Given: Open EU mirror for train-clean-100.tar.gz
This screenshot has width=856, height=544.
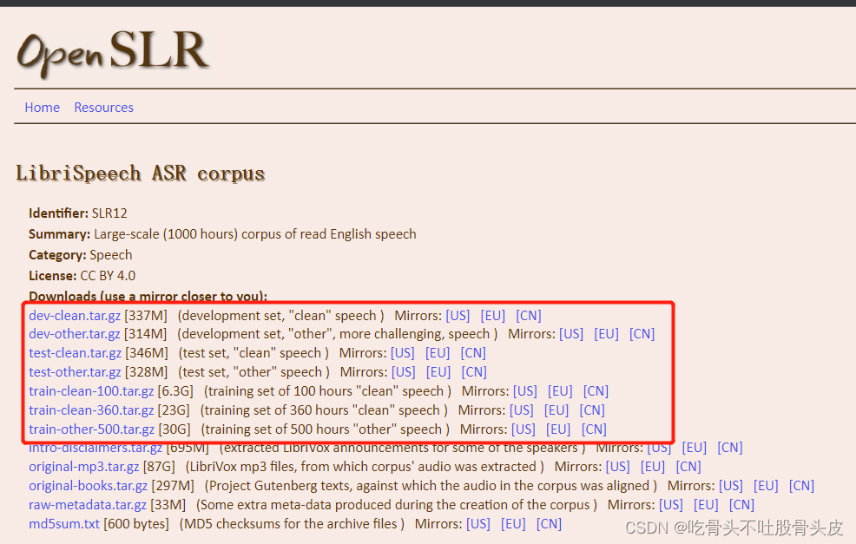Looking at the screenshot, I should [x=560, y=391].
